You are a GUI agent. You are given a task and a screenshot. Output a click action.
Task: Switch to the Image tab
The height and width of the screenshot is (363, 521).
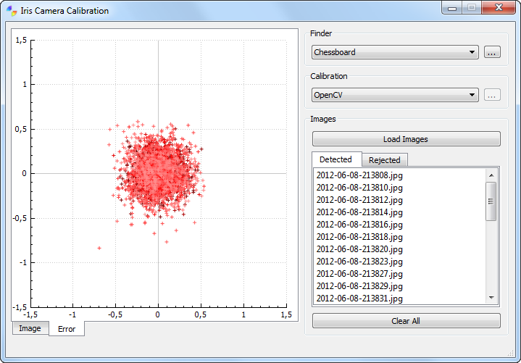pos(30,328)
